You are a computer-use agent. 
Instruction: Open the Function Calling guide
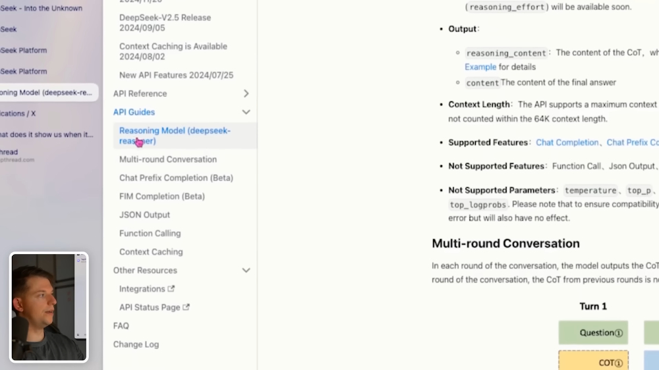150,233
